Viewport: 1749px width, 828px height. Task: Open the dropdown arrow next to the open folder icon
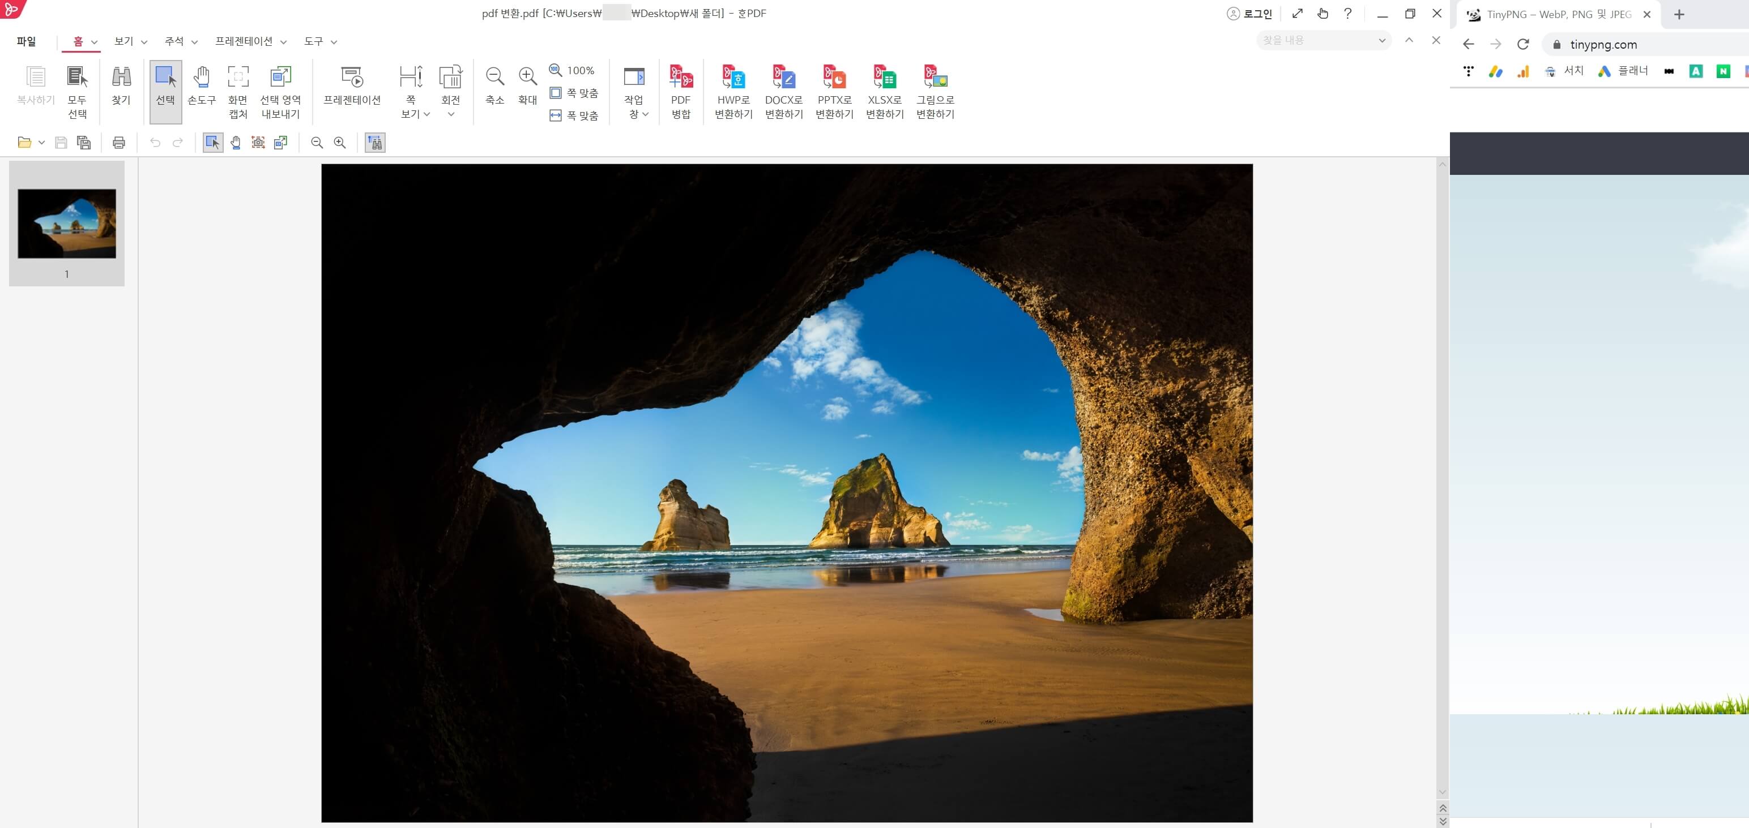[x=41, y=143]
